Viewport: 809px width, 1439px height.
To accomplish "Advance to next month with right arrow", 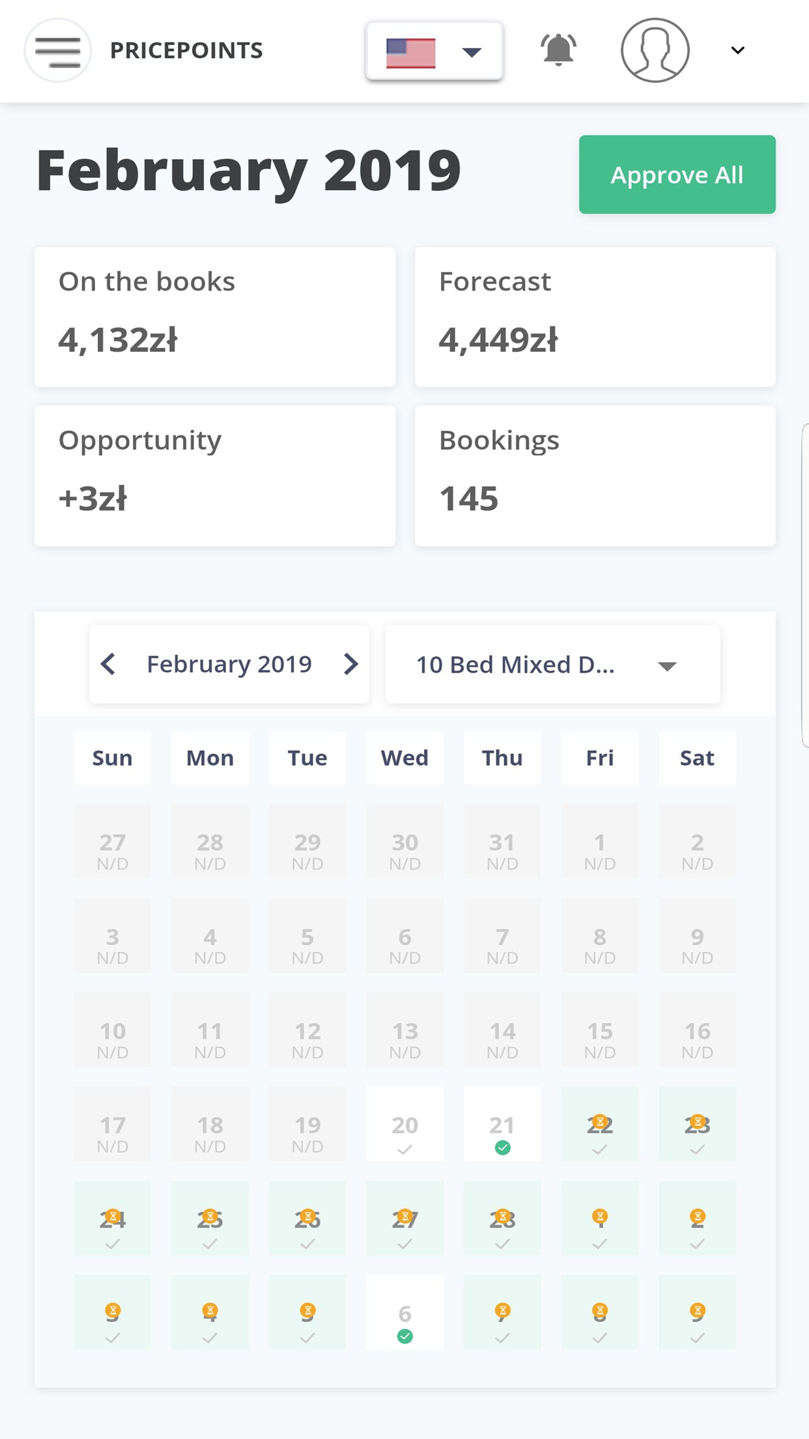I will click(351, 664).
